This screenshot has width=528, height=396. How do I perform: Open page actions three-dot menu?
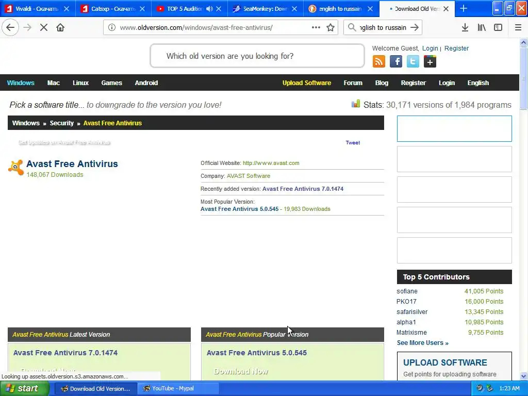pos(316,27)
